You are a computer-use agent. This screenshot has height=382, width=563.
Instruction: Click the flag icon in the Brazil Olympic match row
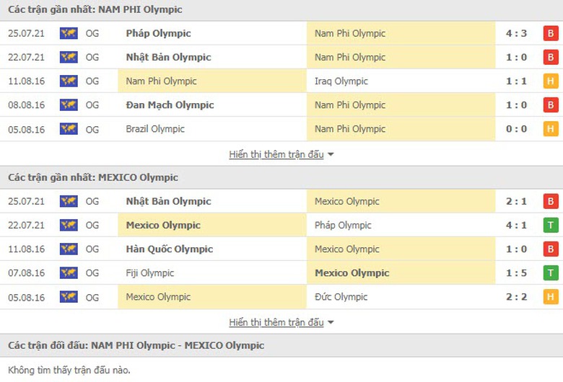(69, 129)
